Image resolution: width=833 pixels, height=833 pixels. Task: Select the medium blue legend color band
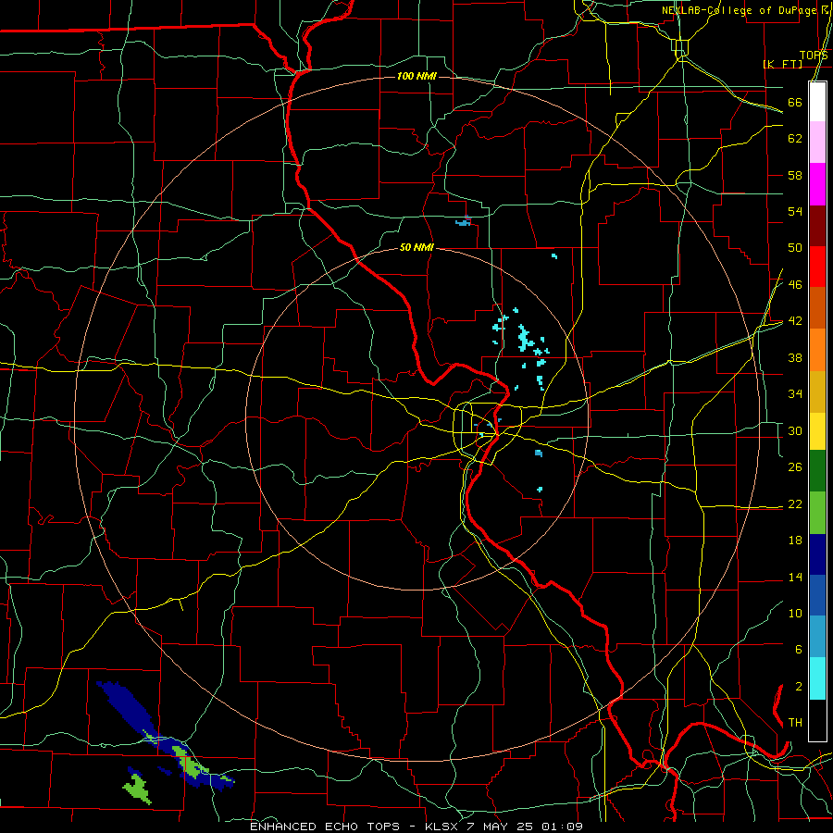(x=817, y=595)
